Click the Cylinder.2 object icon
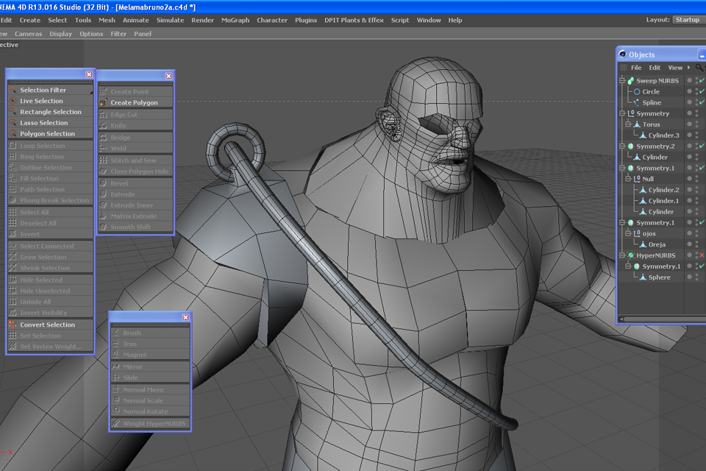706x471 pixels. point(643,190)
